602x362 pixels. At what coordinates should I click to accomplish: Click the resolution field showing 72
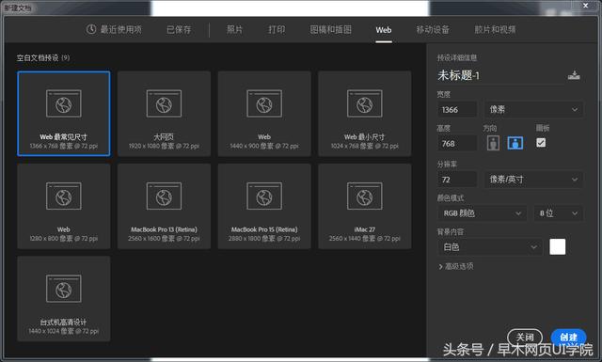tap(457, 180)
